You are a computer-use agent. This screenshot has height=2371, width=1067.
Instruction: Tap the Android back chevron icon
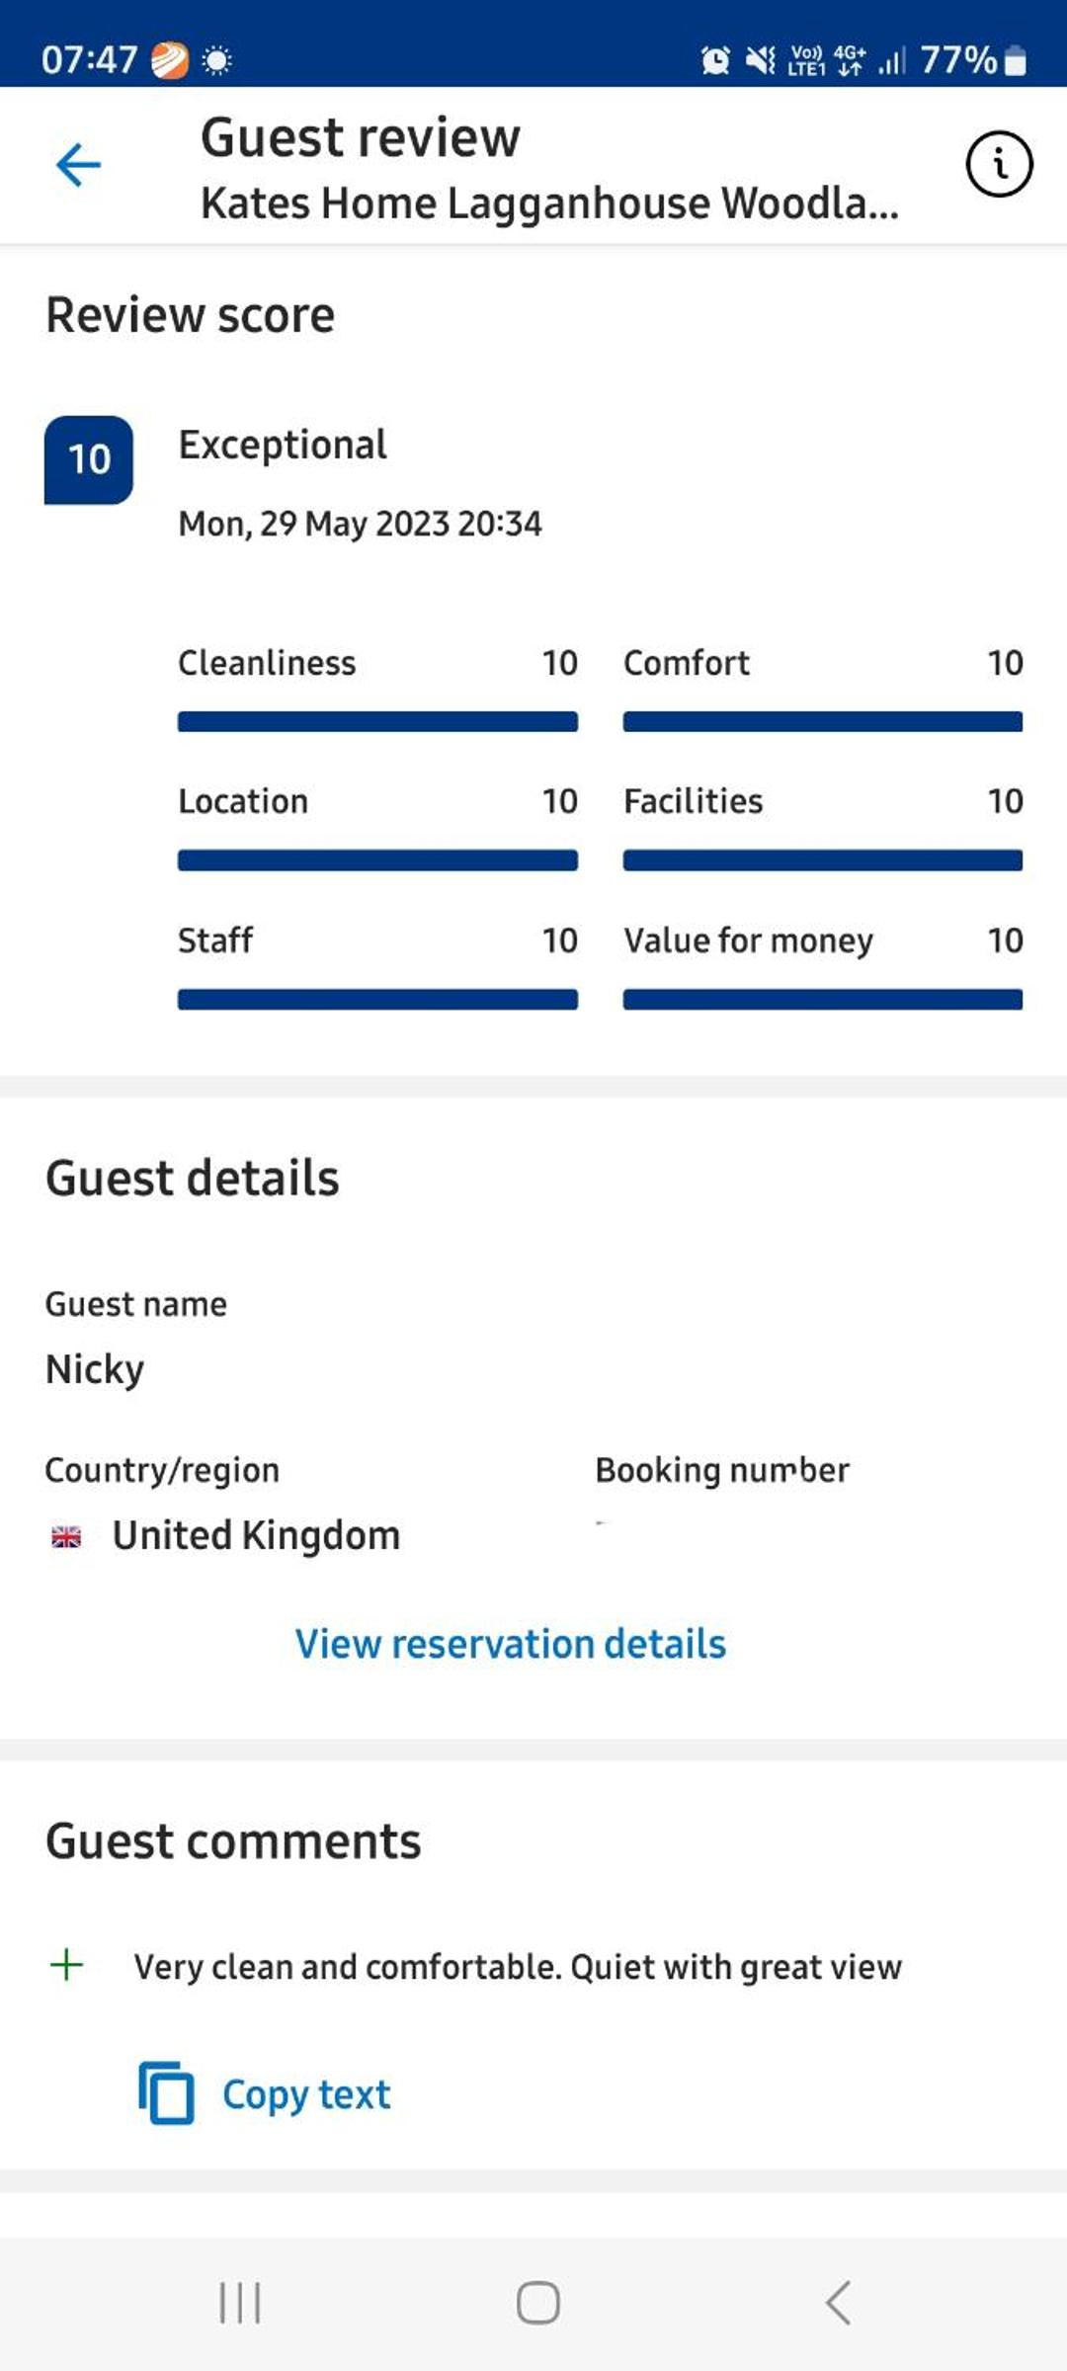coord(838,2303)
